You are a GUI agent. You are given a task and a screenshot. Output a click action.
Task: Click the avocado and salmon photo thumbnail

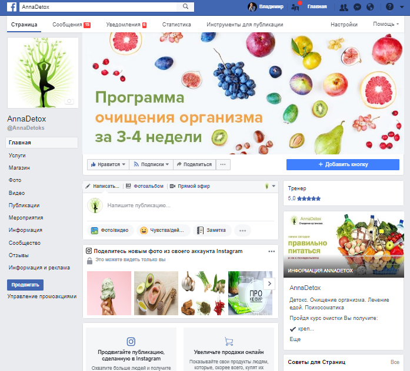coord(156,294)
